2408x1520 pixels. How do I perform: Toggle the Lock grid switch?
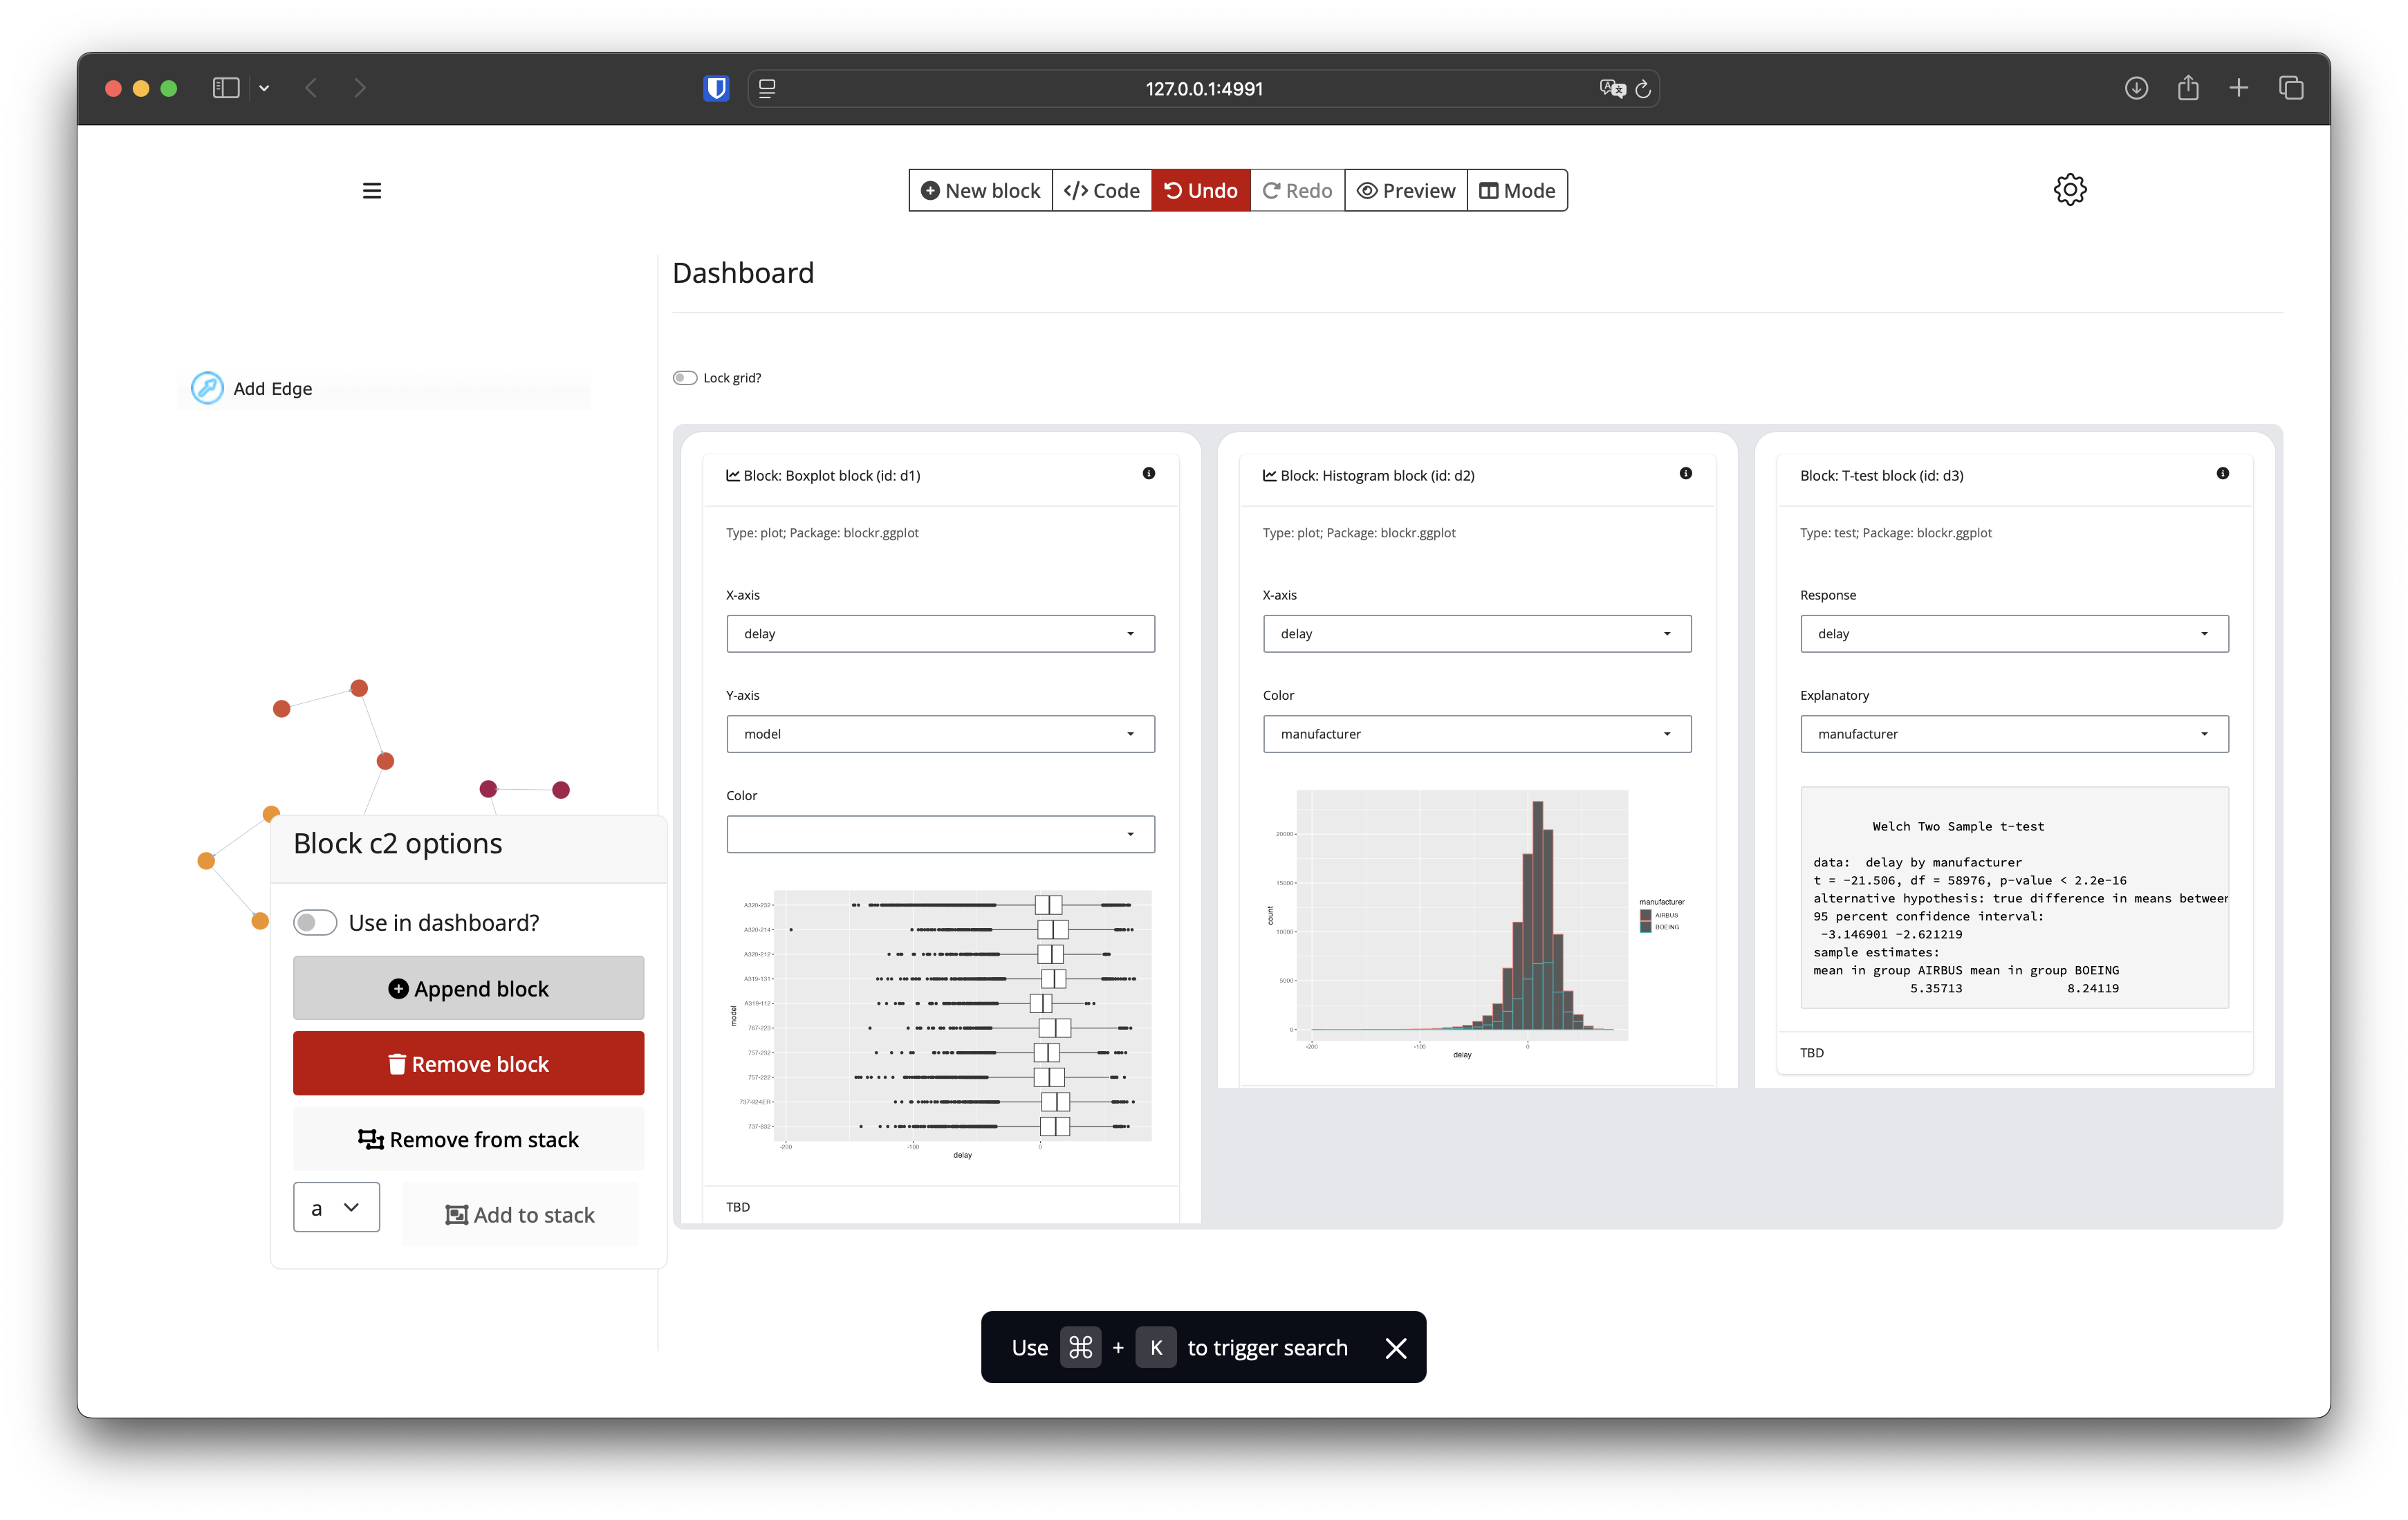tap(685, 378)
